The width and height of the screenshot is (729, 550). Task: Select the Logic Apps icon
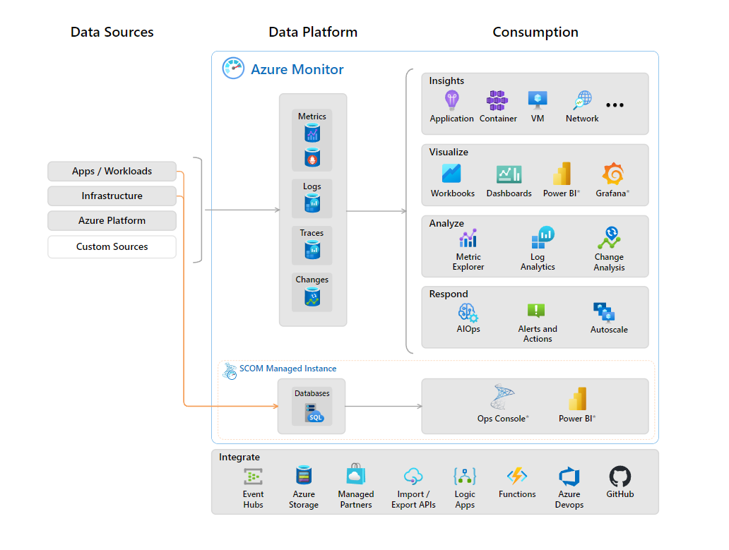465,477
